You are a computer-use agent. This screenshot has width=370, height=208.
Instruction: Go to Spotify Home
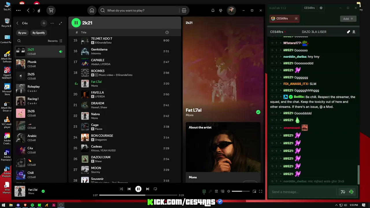pos(92,10)
